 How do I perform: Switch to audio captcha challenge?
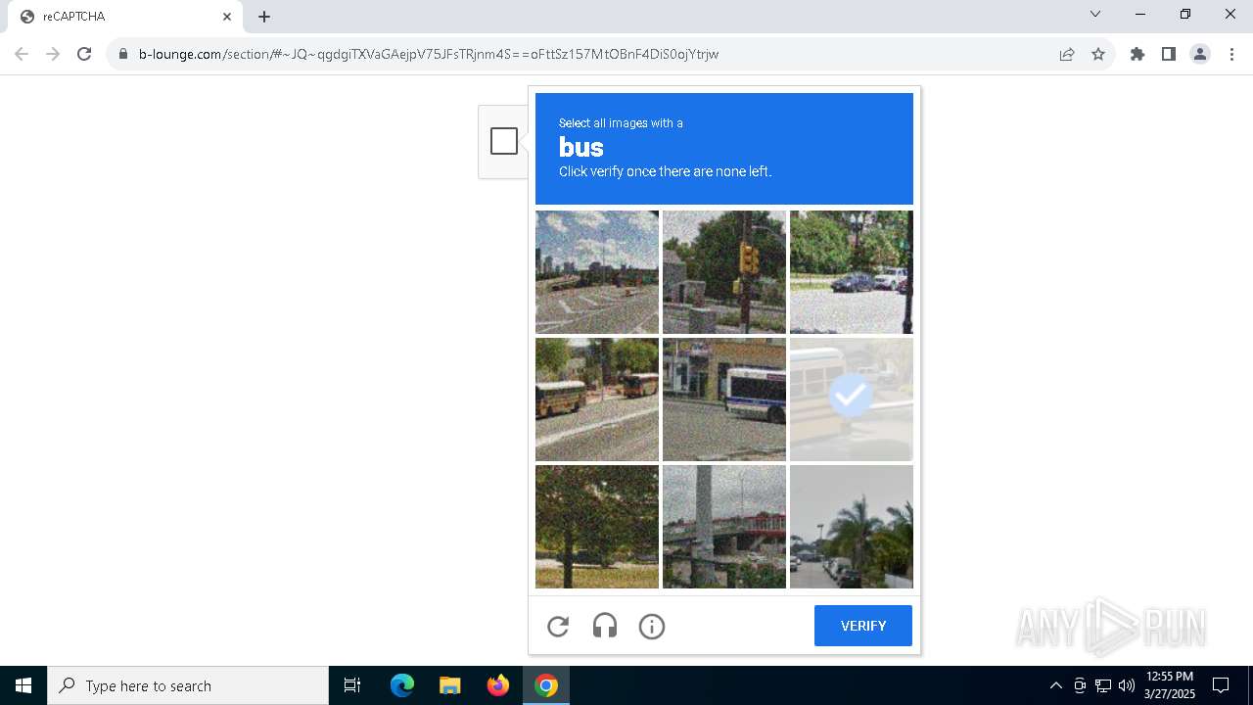click(605, 627)
